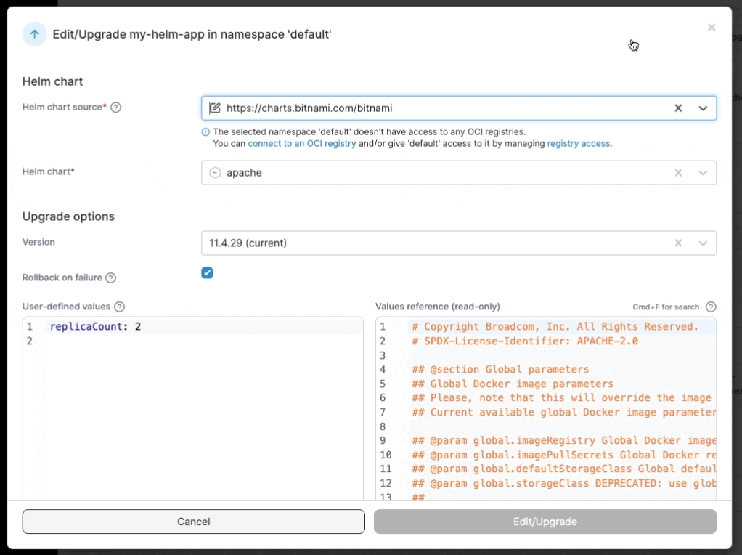Click help icon beside Cmd+F for search
Viewport: 742px width, 555px height.
point(711,307)
